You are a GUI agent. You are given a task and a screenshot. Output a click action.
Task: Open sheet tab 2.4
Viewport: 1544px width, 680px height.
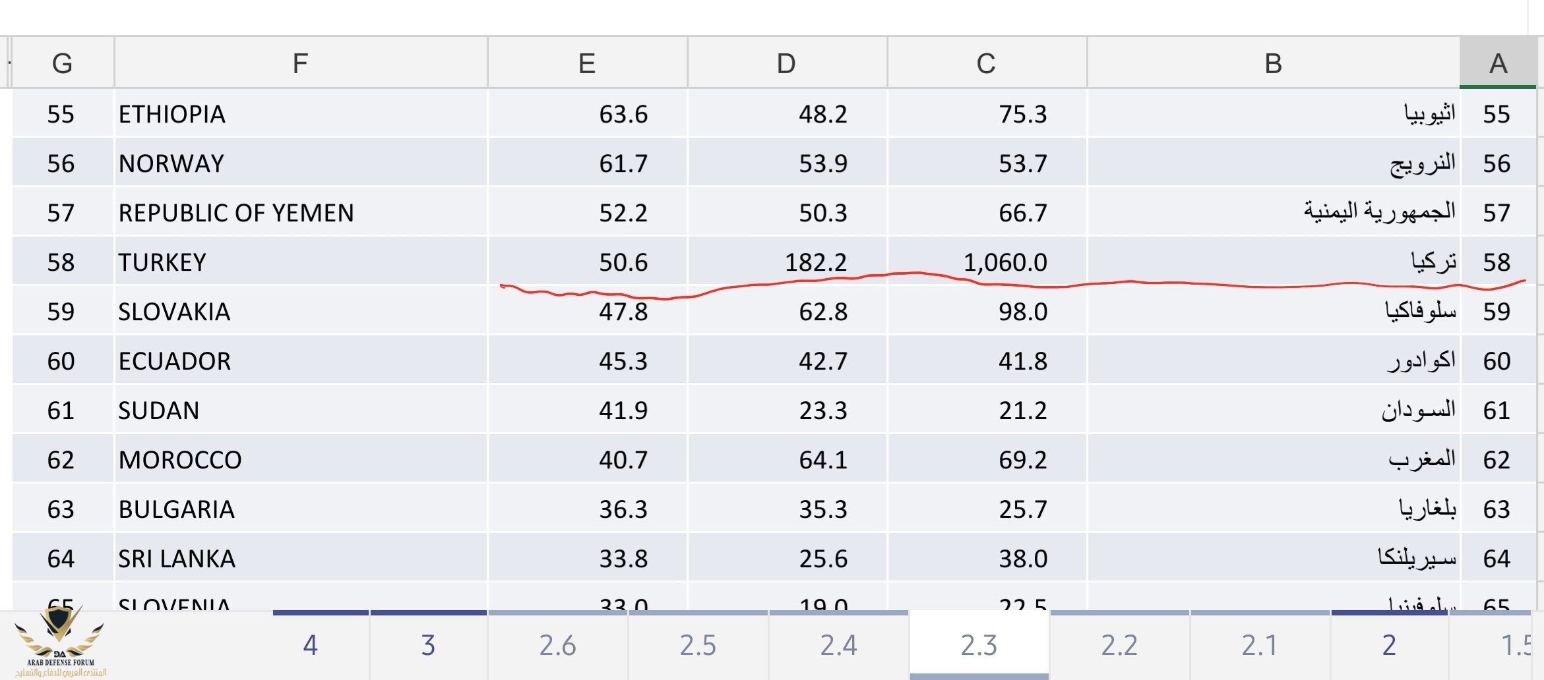point(838,645)
